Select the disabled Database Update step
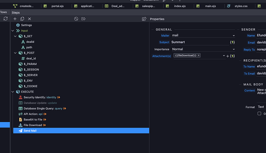This screenshot has height=153, width=266. click(x=40, y=103)
